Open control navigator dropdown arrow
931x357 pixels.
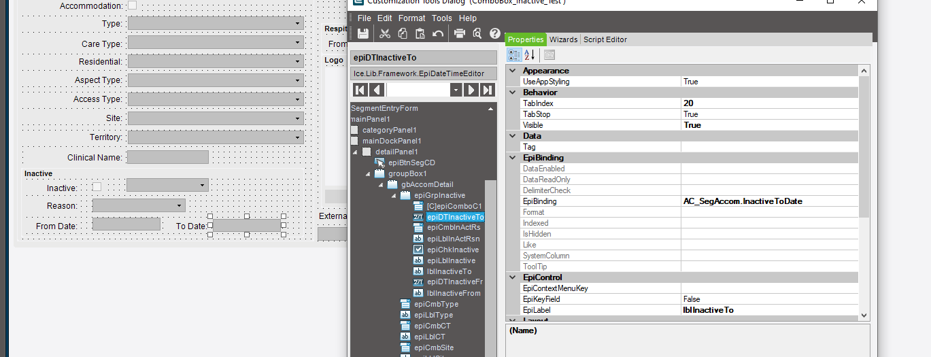(456, 90)
